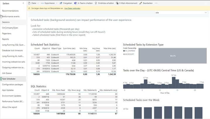Open Performance Toolkit page
The height and width of the screenshot is (119, 210).
pyautogui.click(x=13, y=102)
